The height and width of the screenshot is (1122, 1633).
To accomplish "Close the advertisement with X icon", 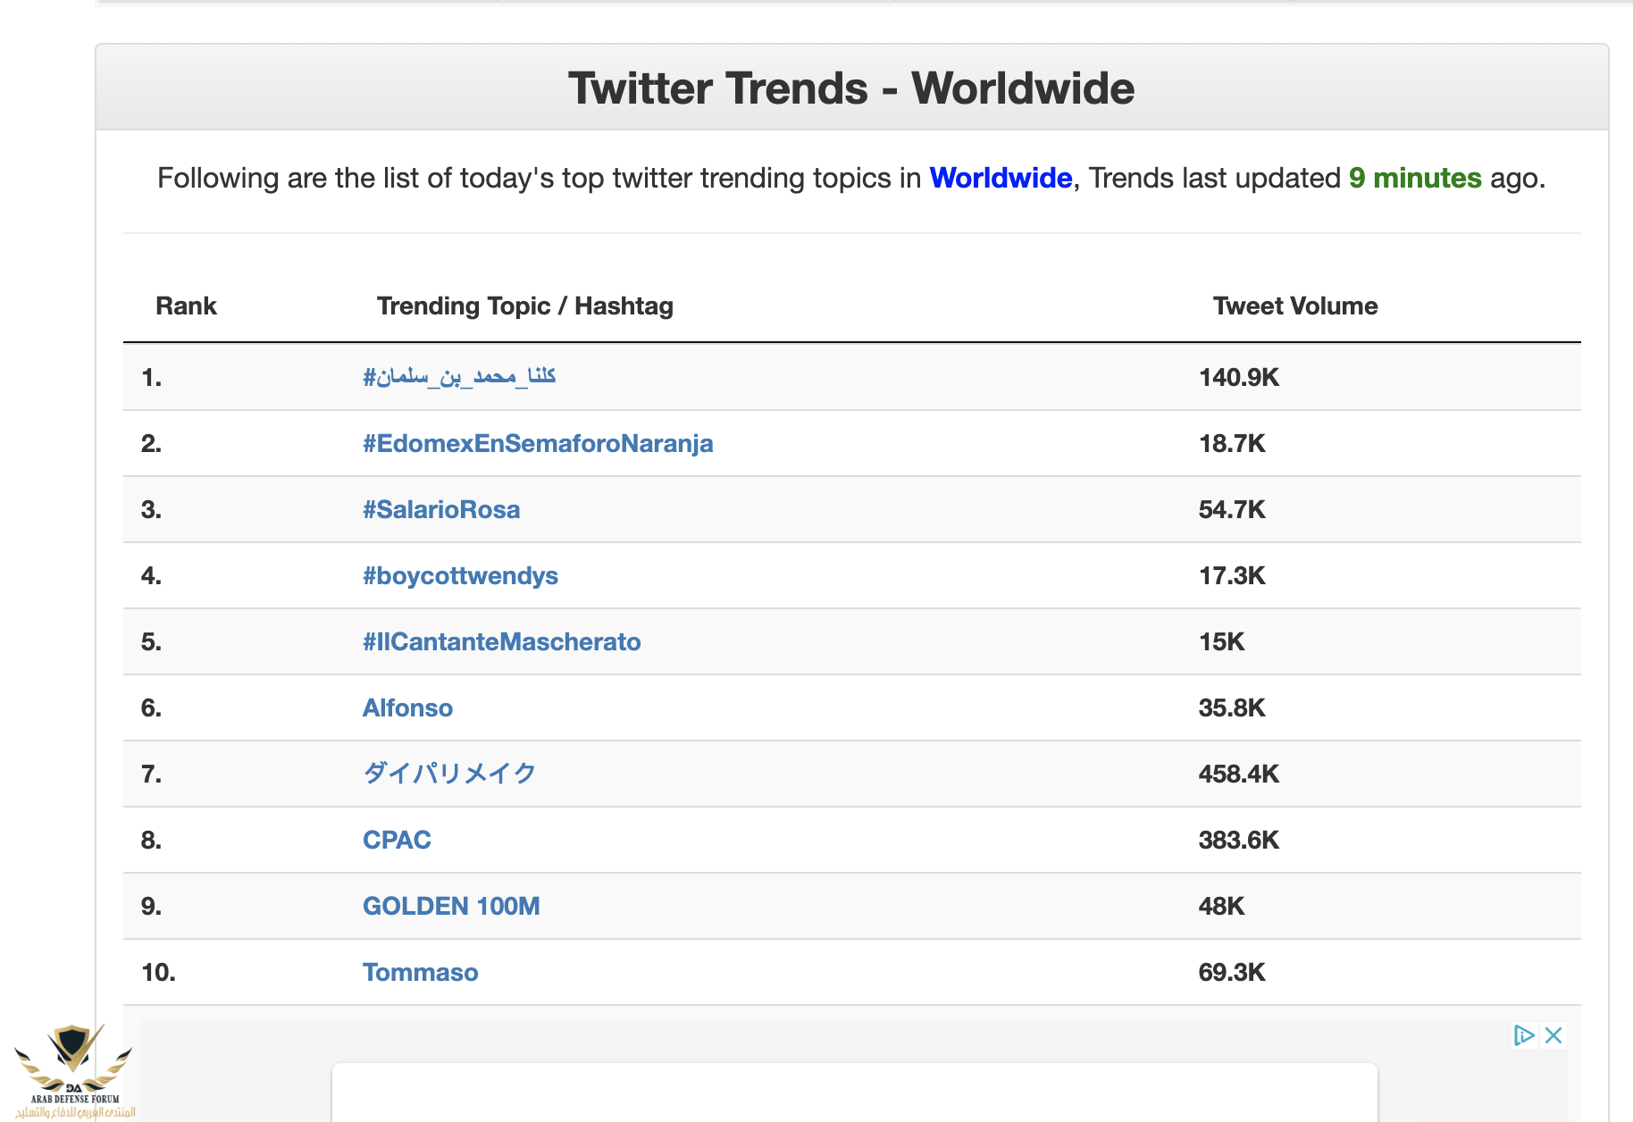I will point(1553,1035).
